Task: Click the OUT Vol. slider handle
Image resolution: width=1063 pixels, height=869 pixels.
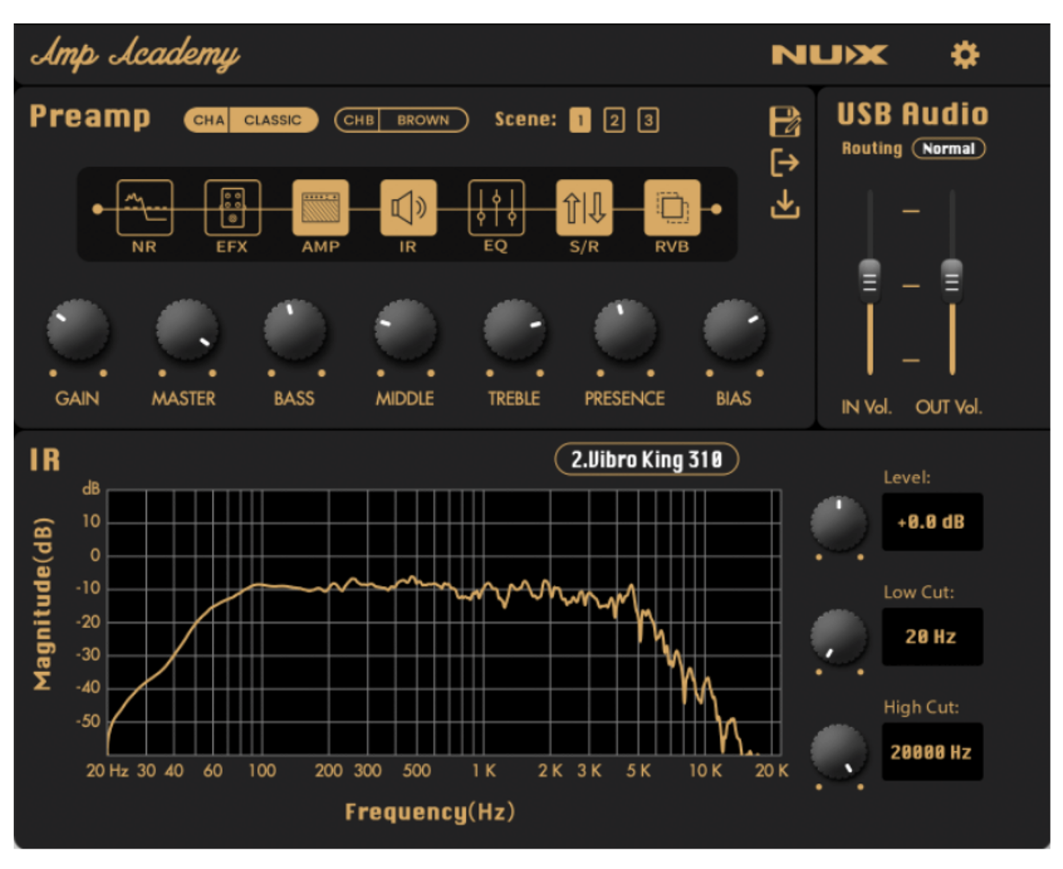Action: 952,280
